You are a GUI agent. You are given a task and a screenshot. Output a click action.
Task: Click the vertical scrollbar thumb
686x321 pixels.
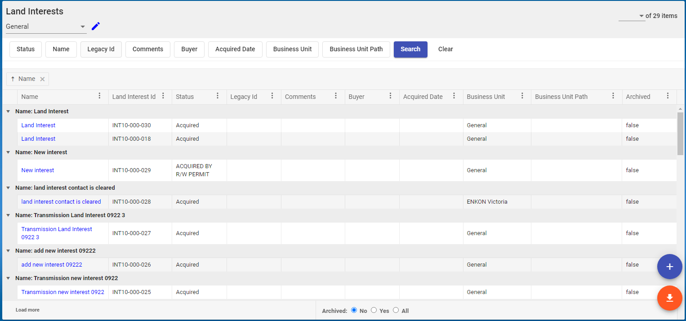(680, 133)
